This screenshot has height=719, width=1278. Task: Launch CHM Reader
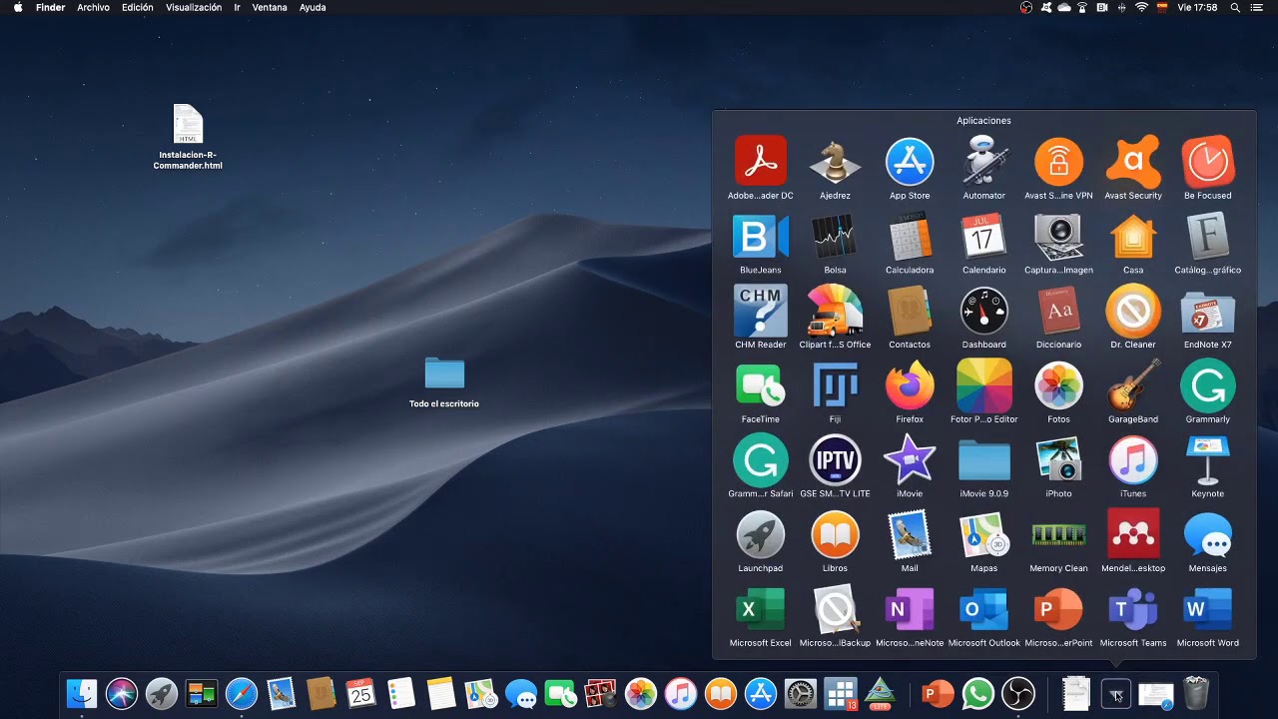click(x=760, y=311)
